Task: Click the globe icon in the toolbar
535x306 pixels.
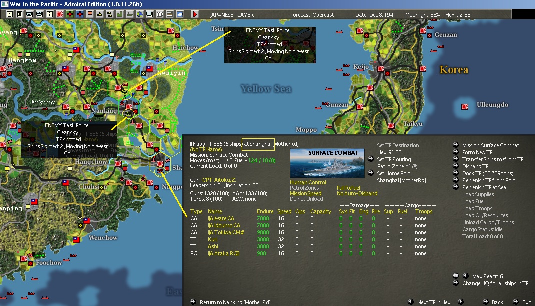Action: click(140, 14)
